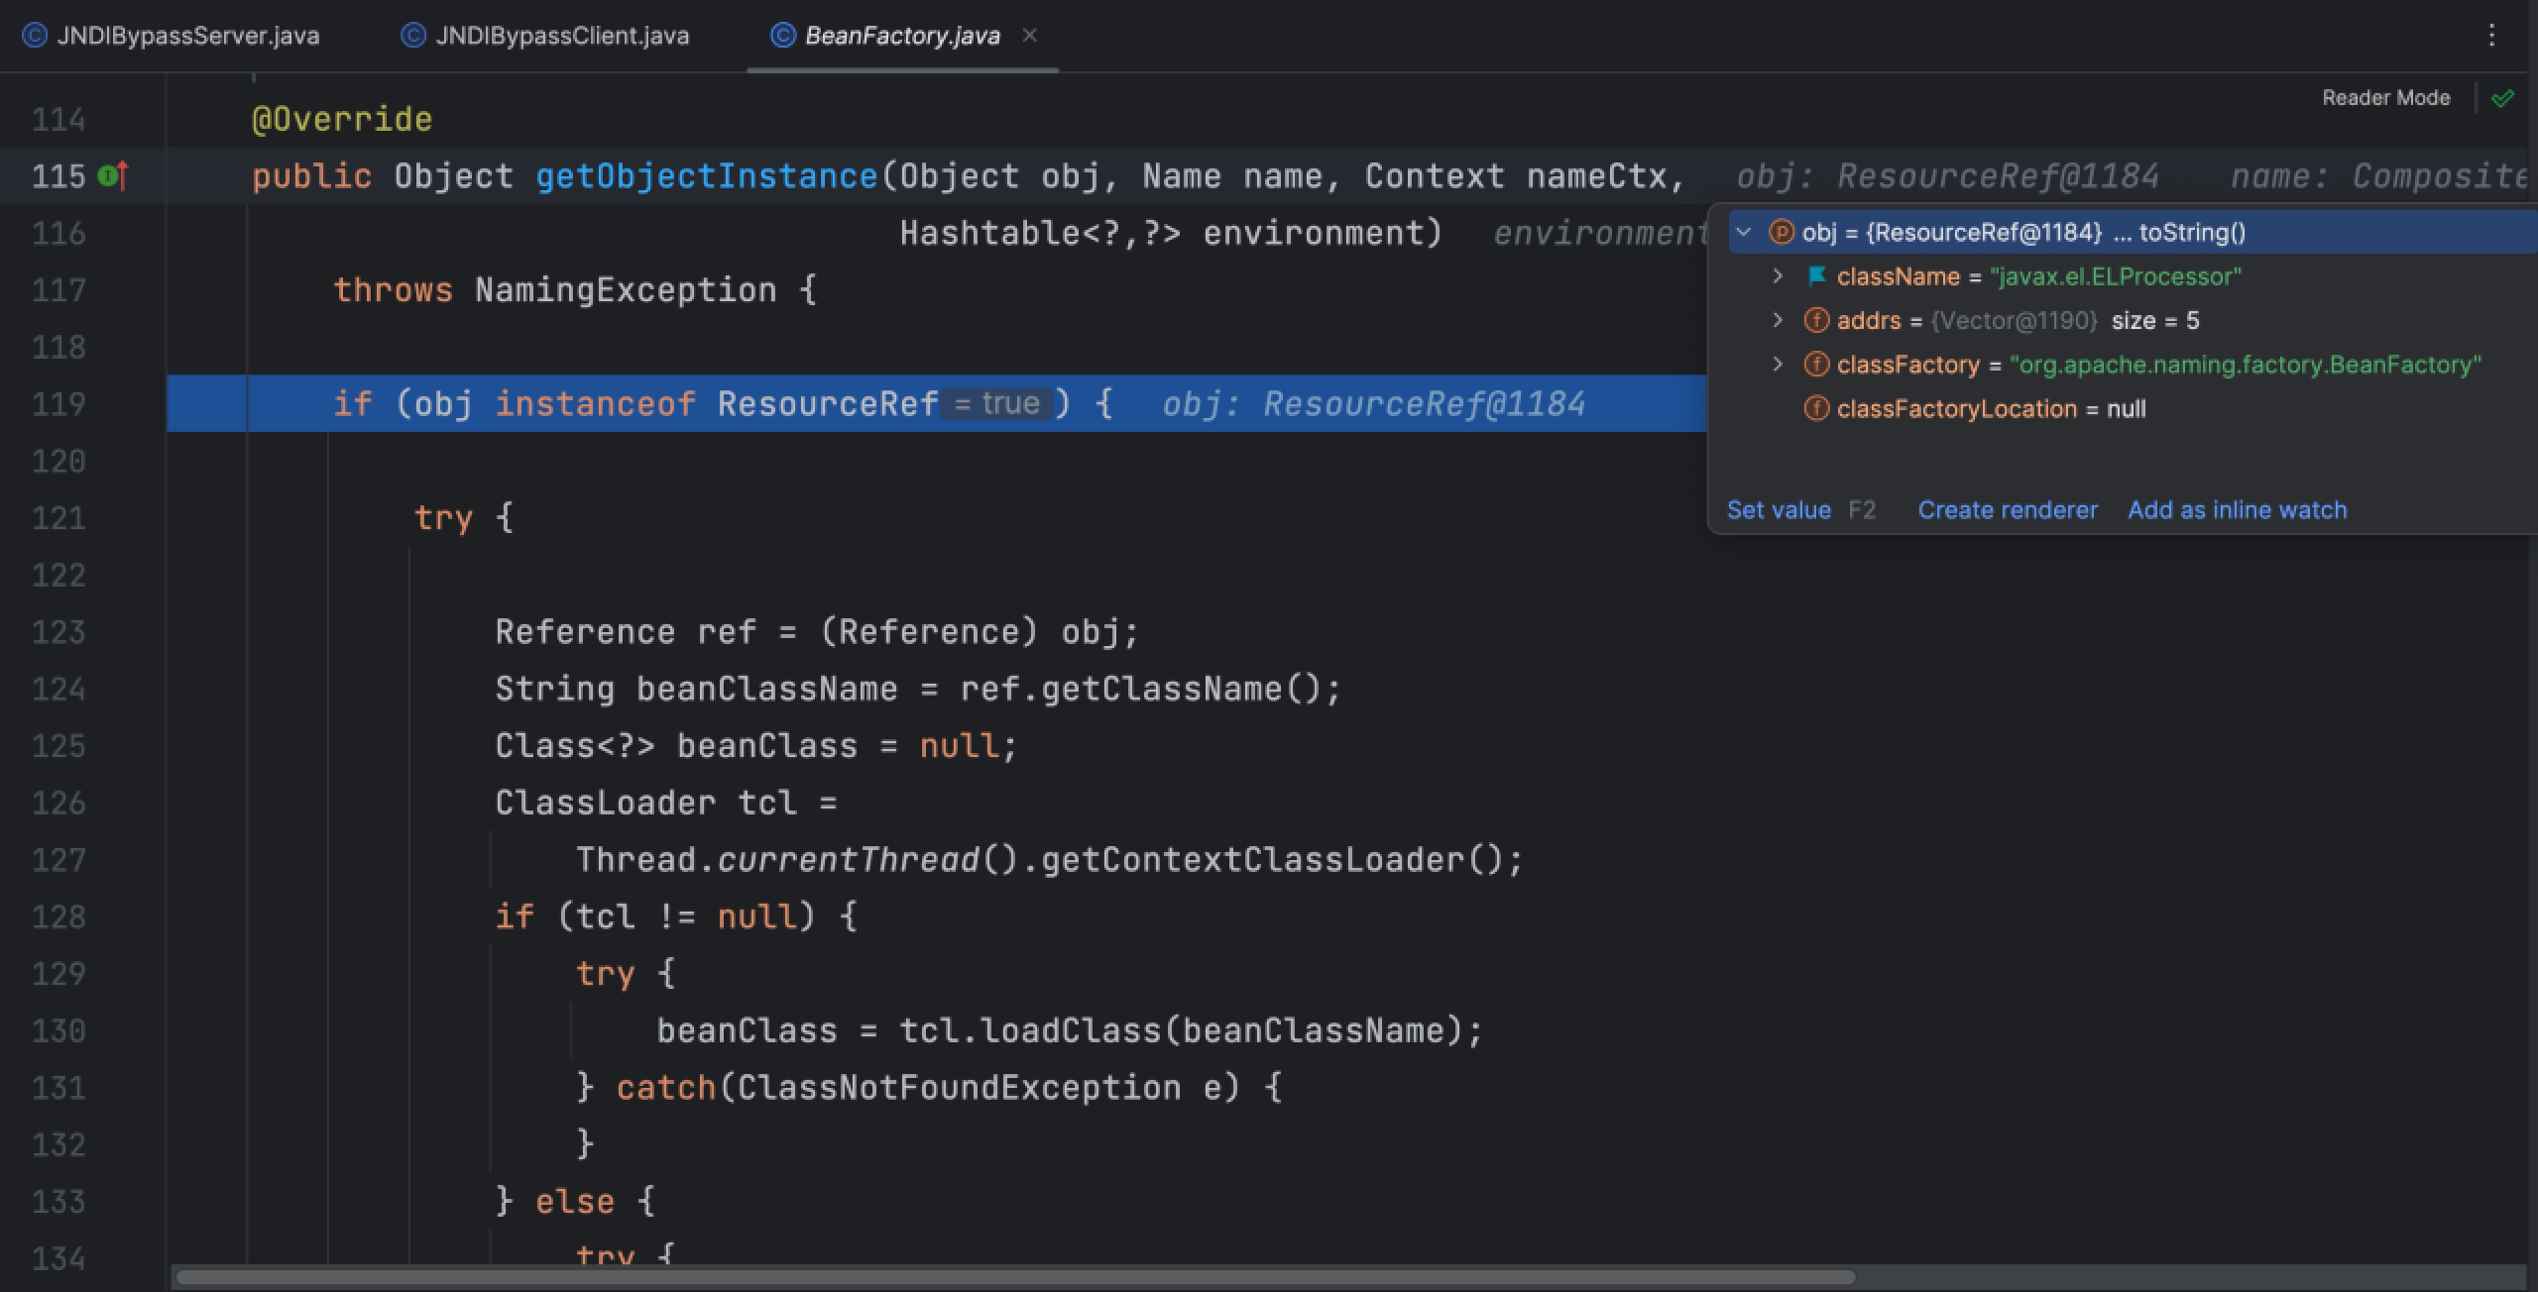This screenshot has width=2538, height=1292.
Task: Expand the className field node
Action: (1779, 276)
